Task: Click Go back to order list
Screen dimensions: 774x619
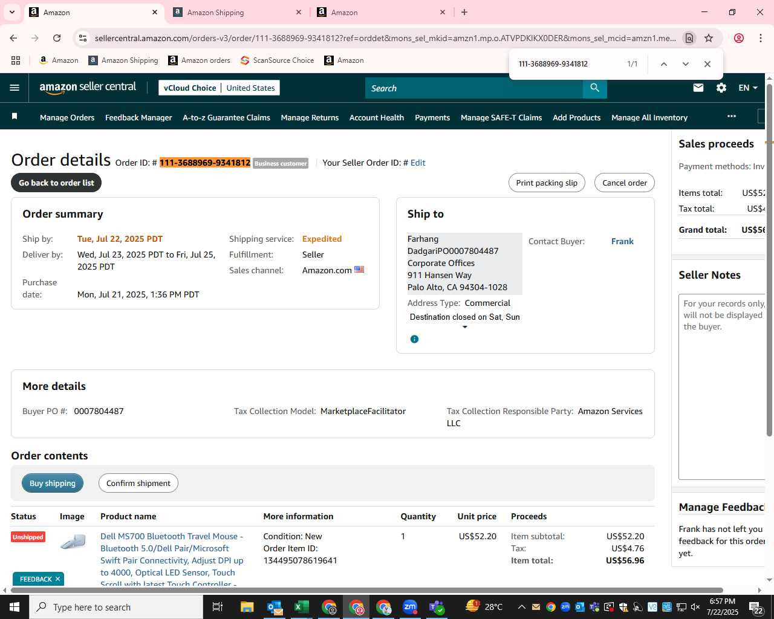Action: (56, 183)
